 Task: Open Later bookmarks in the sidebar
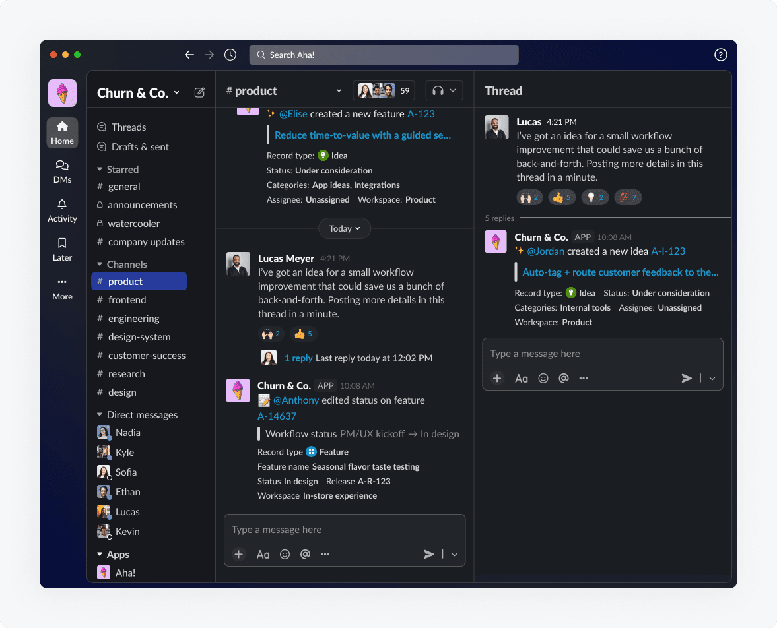[63, 249]
